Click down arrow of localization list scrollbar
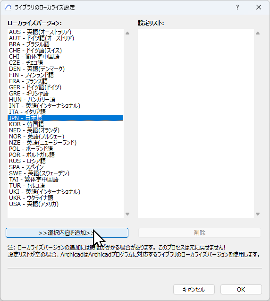The width and height of the screenshot is (270, 301). click(127, 214)
